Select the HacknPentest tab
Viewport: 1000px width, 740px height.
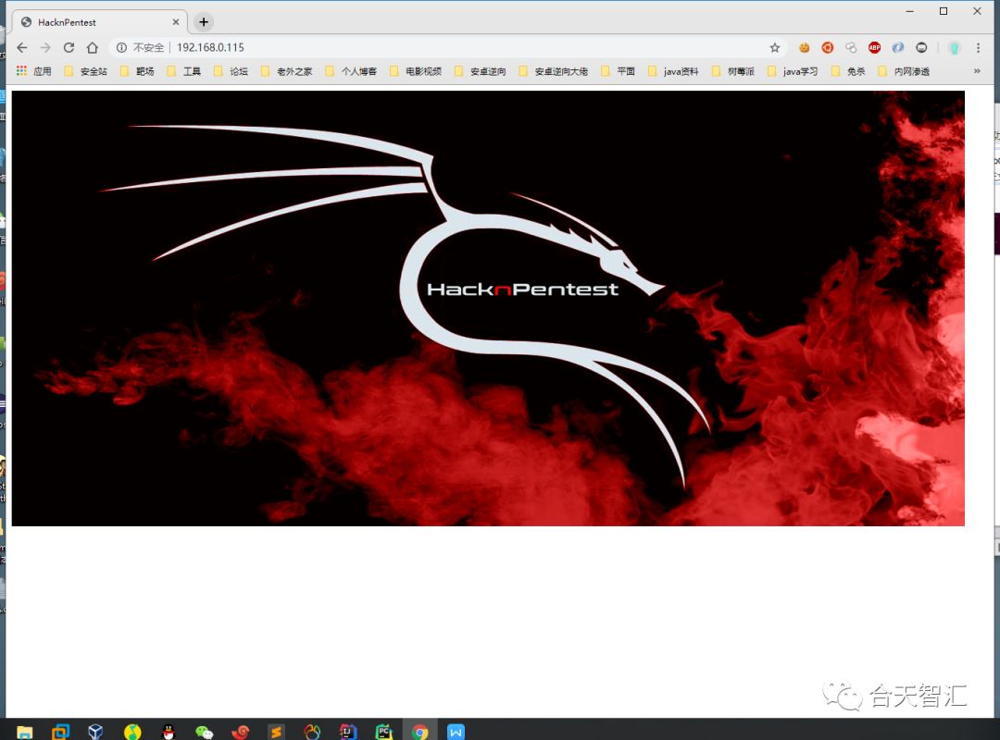pos(99,22)
